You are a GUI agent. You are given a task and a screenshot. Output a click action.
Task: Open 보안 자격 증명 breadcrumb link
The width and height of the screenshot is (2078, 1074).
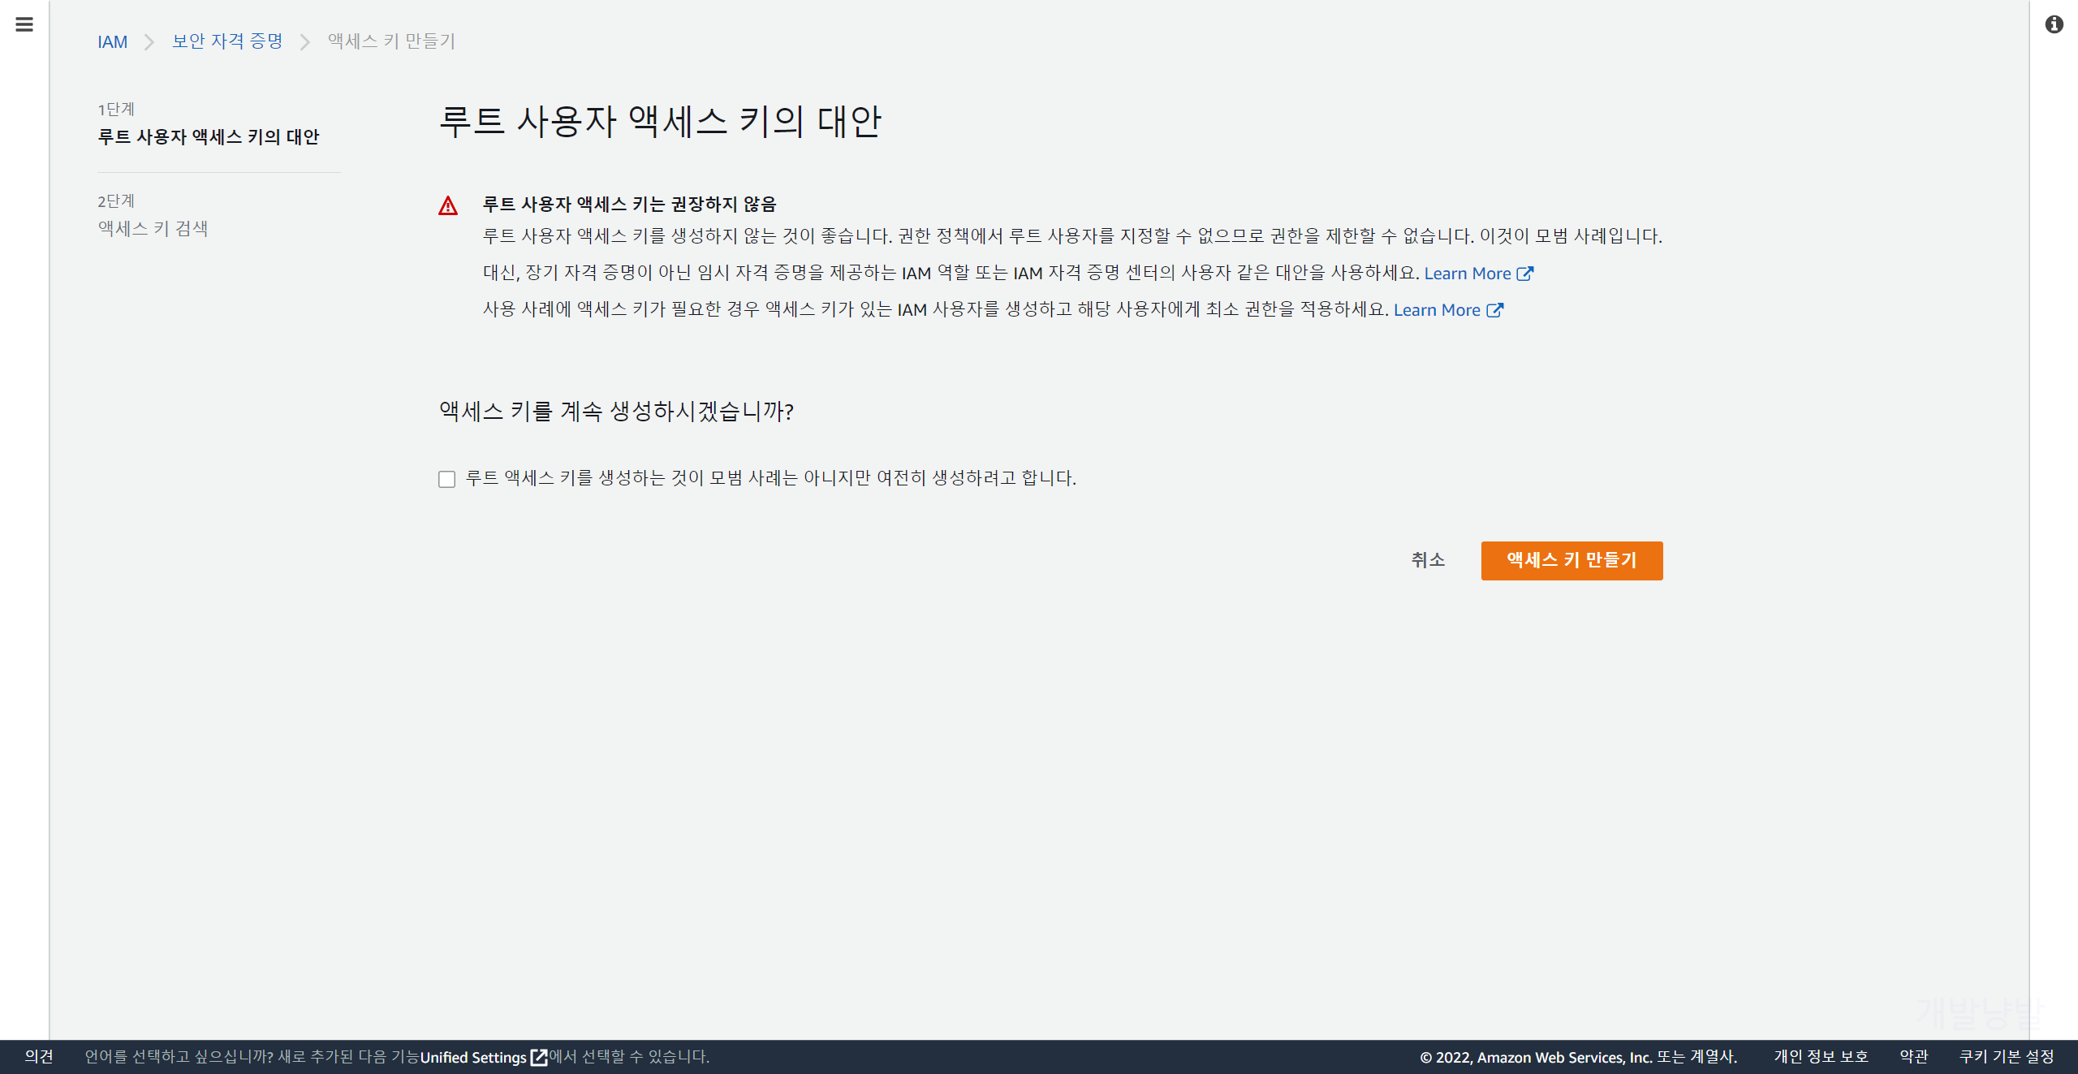click(x=227, y=41)
